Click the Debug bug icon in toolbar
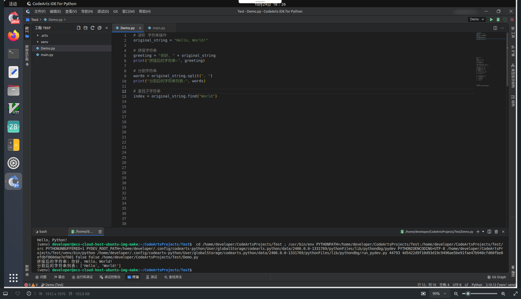521x299 pixels. 498,19
